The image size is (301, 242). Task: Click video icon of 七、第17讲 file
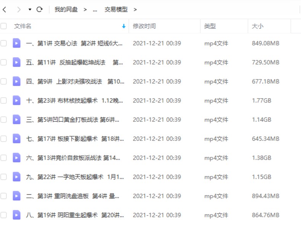pos(16,139)
